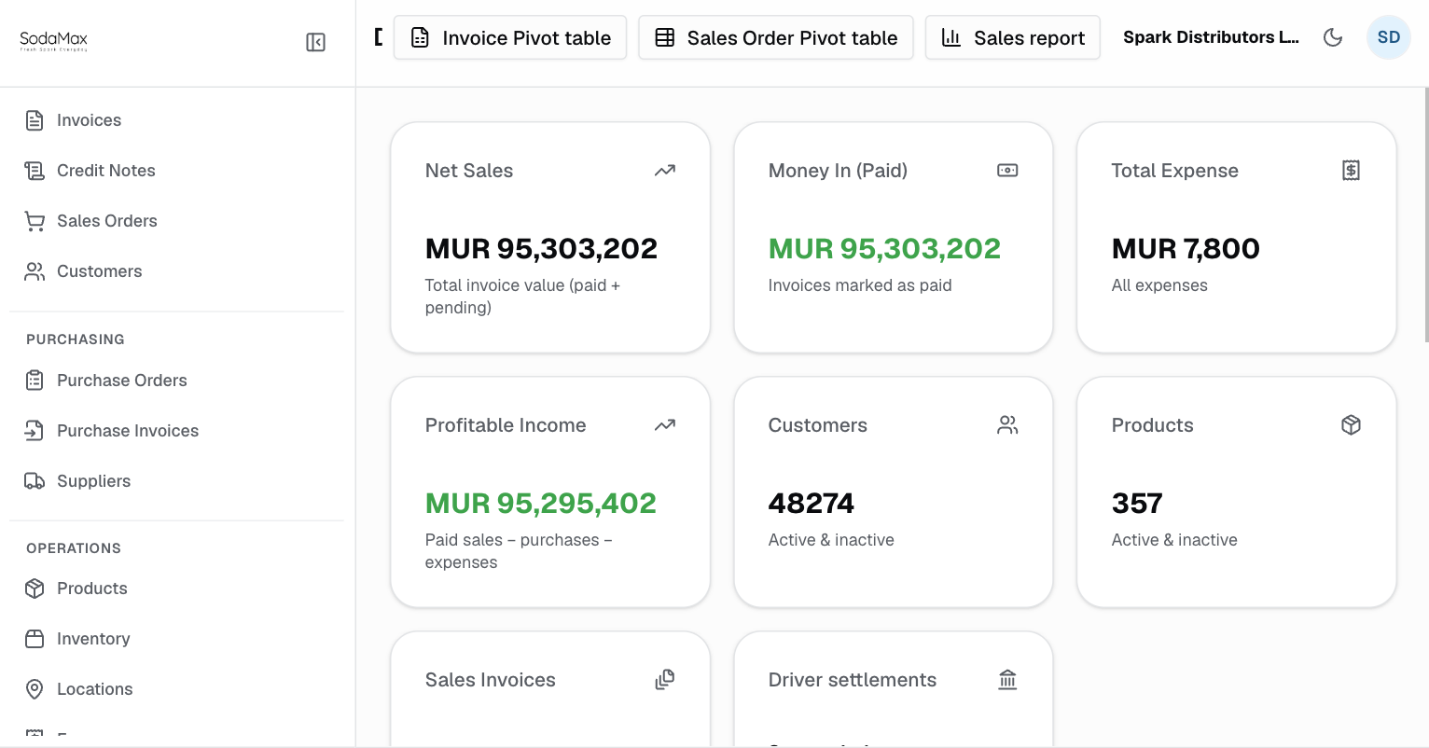Click the SodaMax logo
1429x748 pixels.
coord(54,41)
